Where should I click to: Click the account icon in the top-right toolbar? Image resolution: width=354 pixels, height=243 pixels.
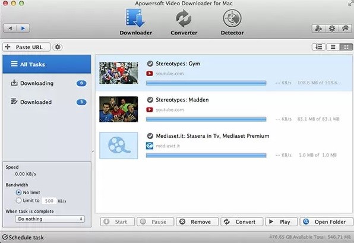[318, 29]
